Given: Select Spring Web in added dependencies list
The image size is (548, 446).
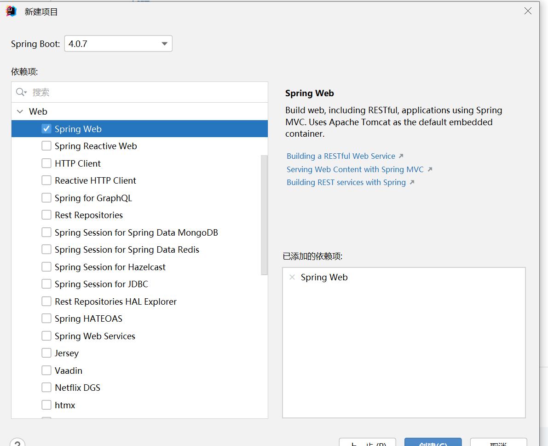Looking at the screenshot, I should pyautogui.click(x=324, y=277).
